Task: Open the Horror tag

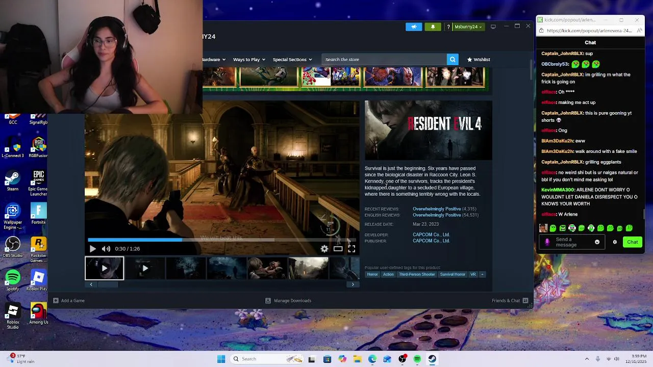Action: click(x=372, y=274)
